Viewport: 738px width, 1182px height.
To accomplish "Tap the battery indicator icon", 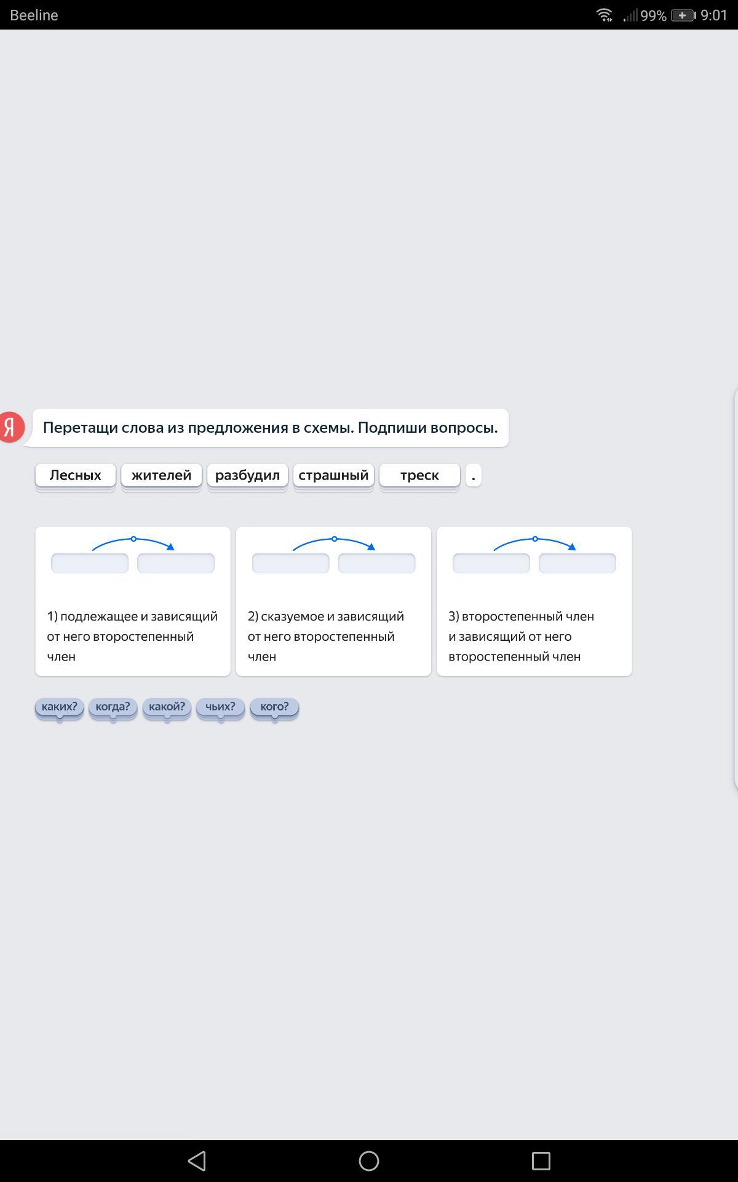I will point(683,15).
